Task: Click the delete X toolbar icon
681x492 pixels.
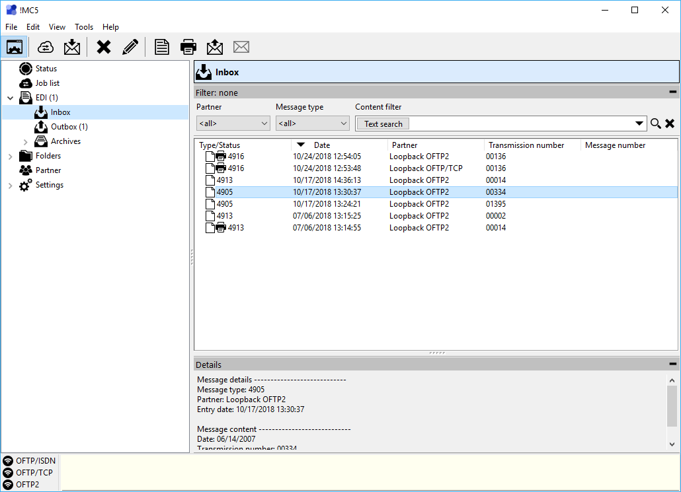Action: (104, 47)
